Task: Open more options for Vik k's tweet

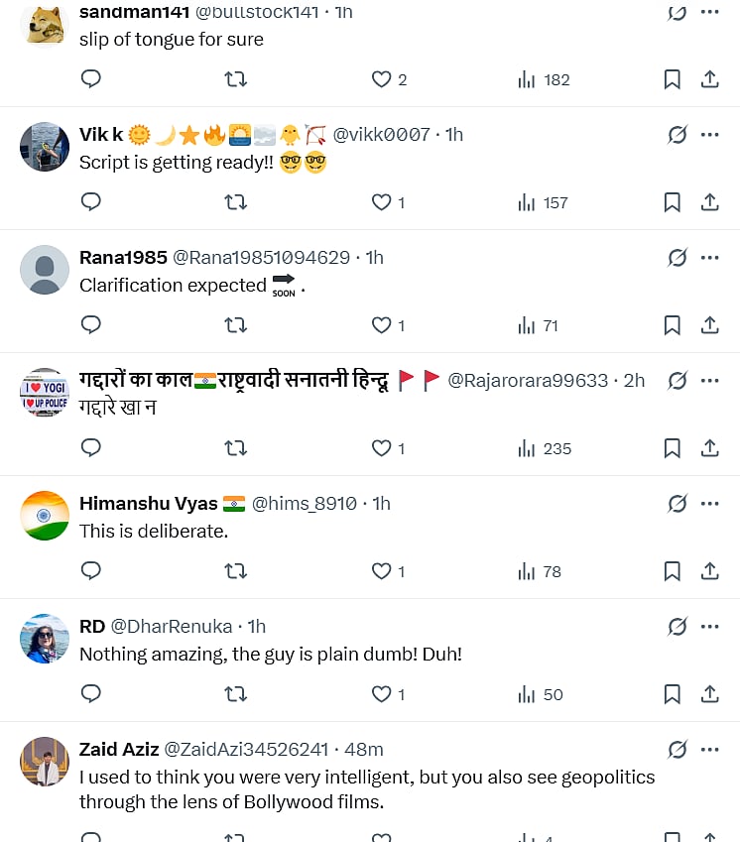Action: [x=710, y=135]
